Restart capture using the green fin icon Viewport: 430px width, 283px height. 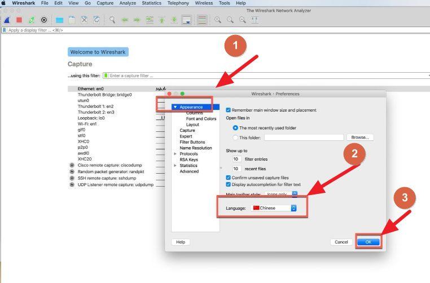click(32, 20)
